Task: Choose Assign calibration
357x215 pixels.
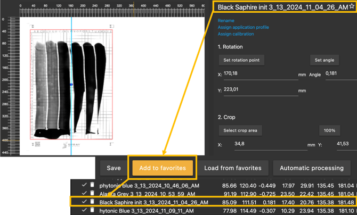Action: coord(236,34)
